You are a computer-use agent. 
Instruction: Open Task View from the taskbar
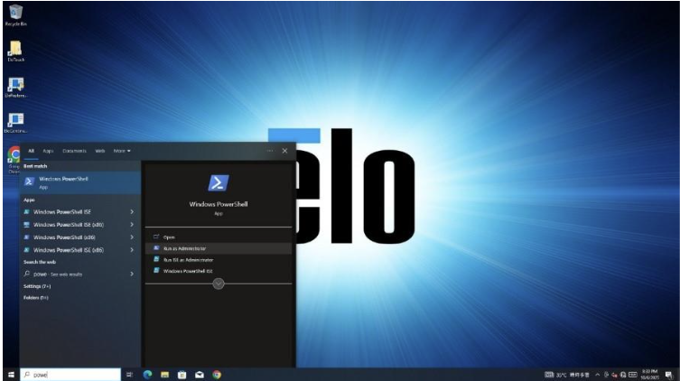129,375
